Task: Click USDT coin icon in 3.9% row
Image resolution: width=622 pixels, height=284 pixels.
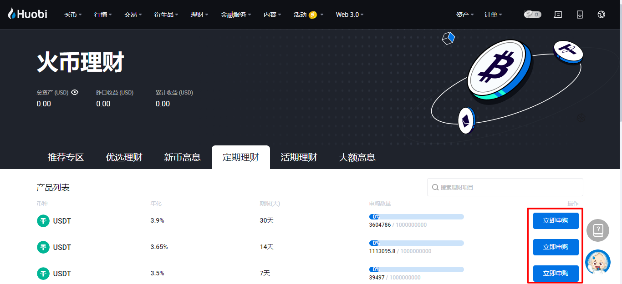Action: point(43,221)
